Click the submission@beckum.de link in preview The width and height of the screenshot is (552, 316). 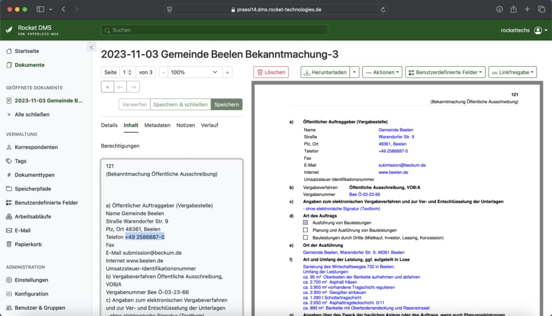402,165
